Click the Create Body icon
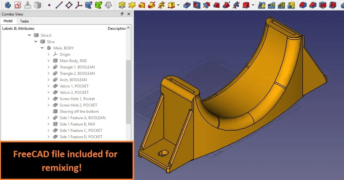344x180 pixels. 8,5
